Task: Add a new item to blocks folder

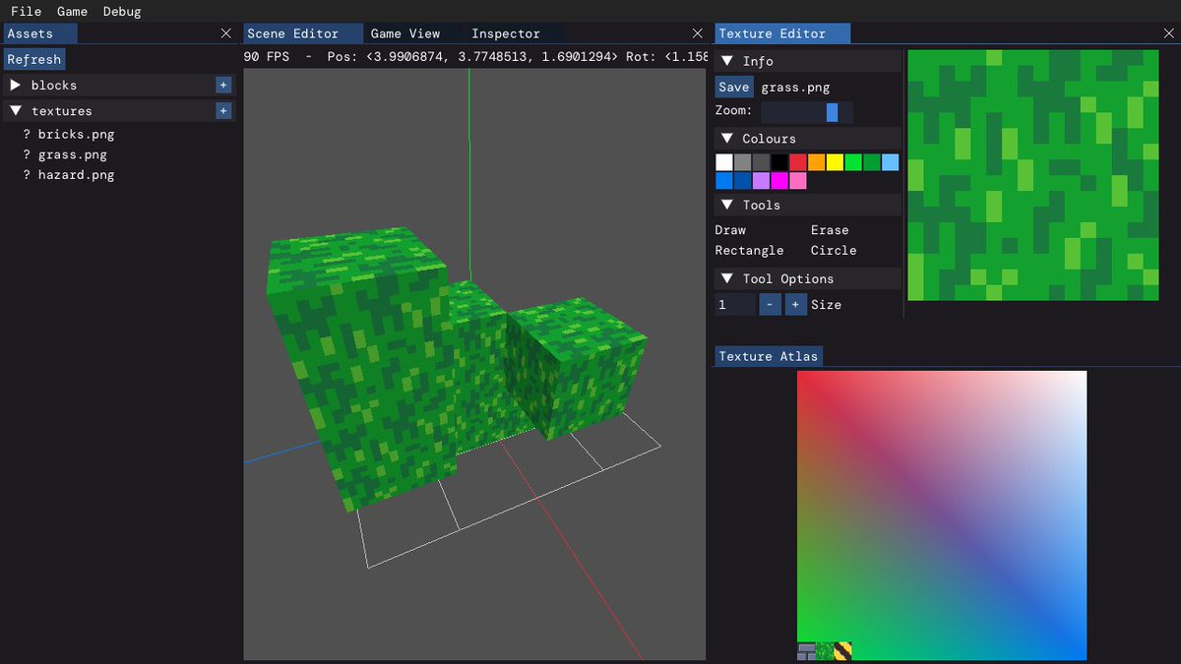Action: click(x=223, y=86)
